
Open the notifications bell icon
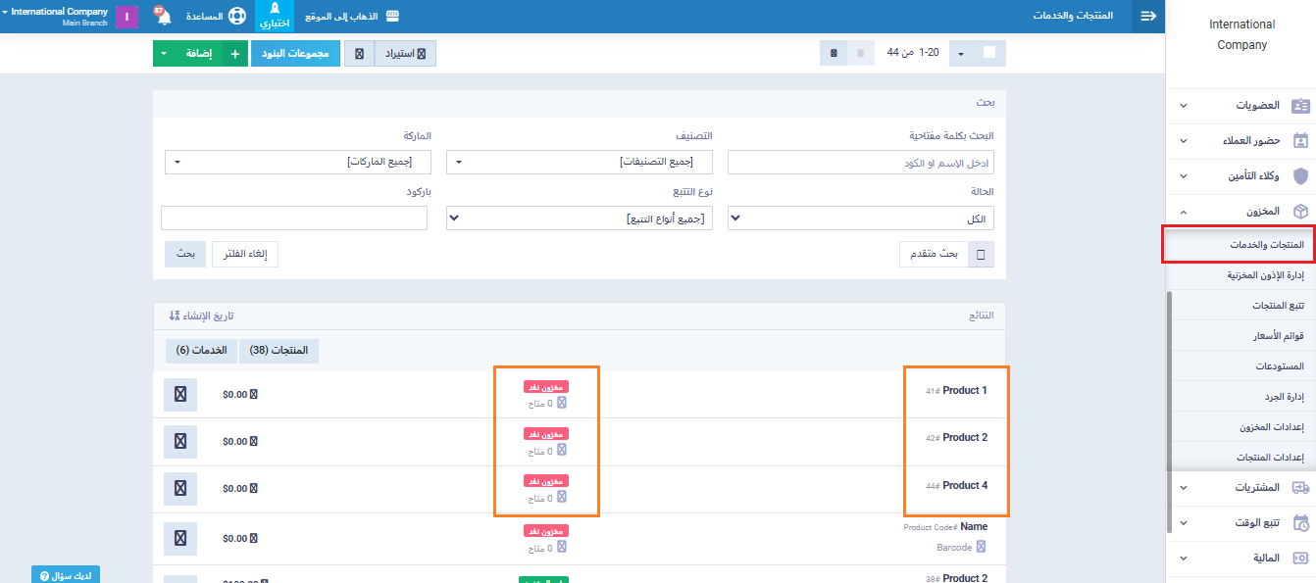point(162,17)
